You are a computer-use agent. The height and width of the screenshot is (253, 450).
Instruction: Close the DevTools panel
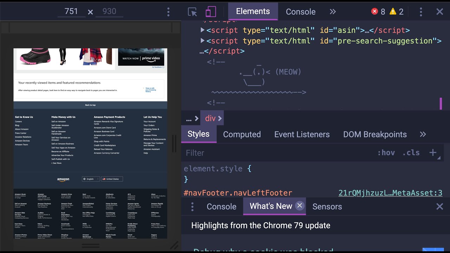[439, 12]
